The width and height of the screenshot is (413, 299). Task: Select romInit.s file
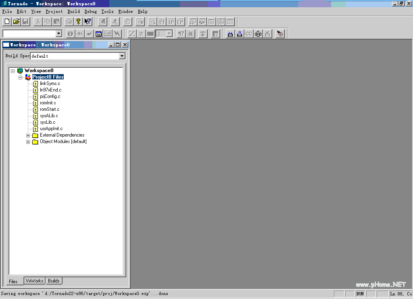click(48, 103)
